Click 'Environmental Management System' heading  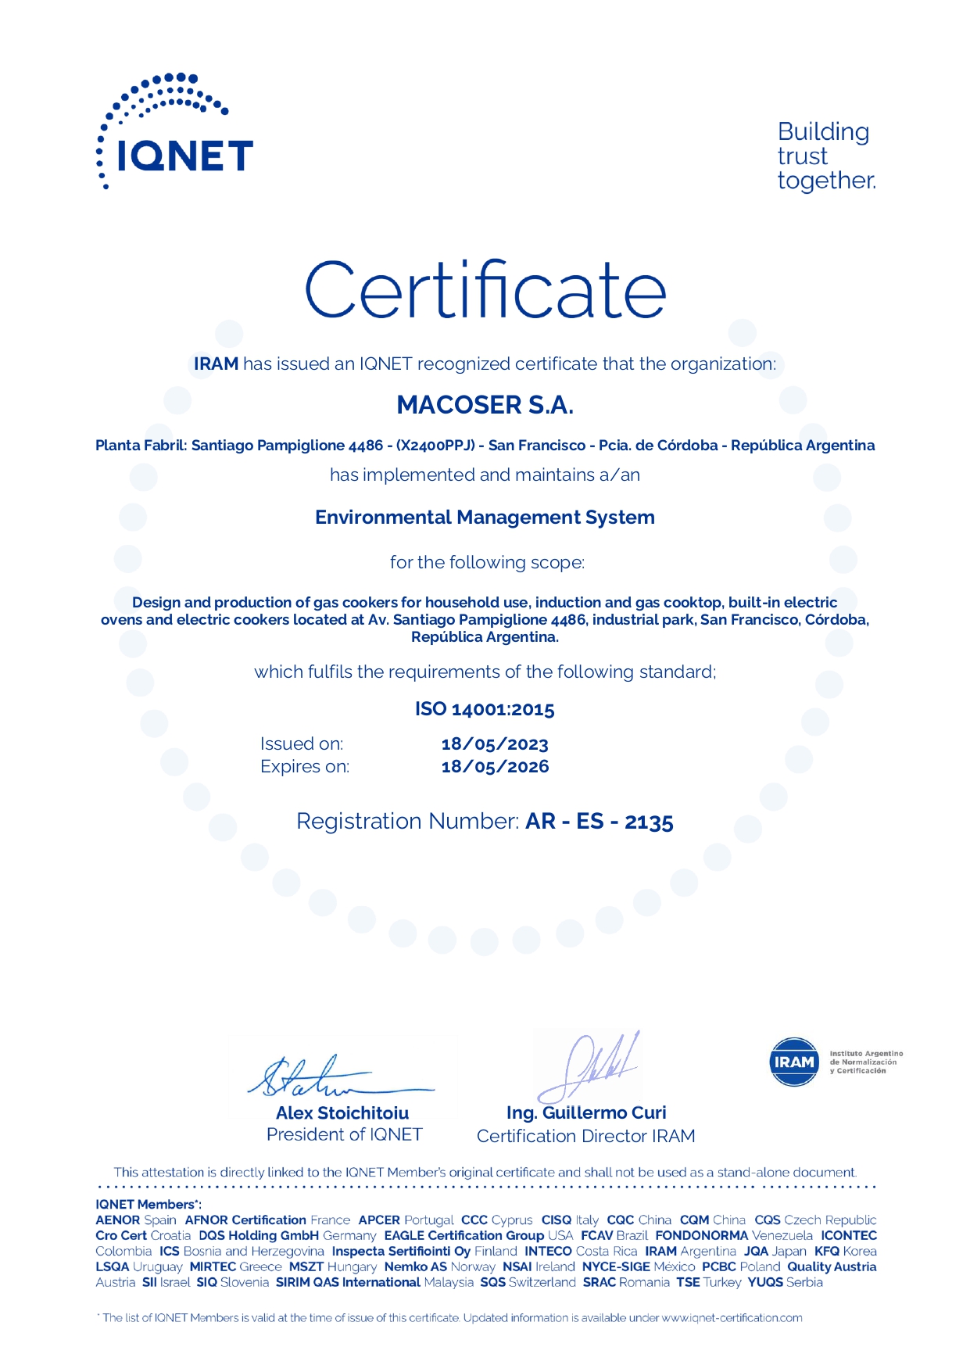[485, 518]
